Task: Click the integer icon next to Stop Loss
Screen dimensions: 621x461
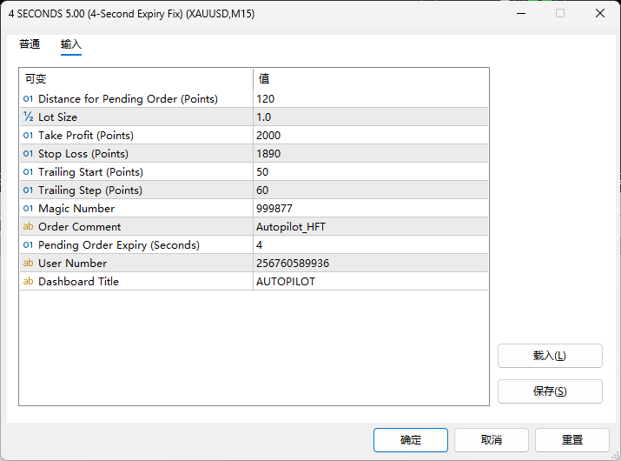Action: 28,154
